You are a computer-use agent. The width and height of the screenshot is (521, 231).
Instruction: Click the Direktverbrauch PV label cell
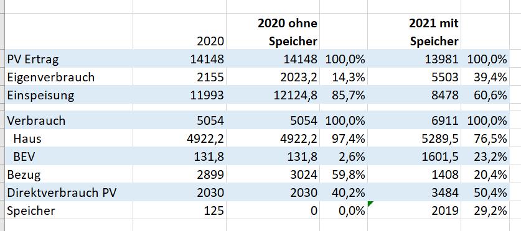(x=68, y=192)
